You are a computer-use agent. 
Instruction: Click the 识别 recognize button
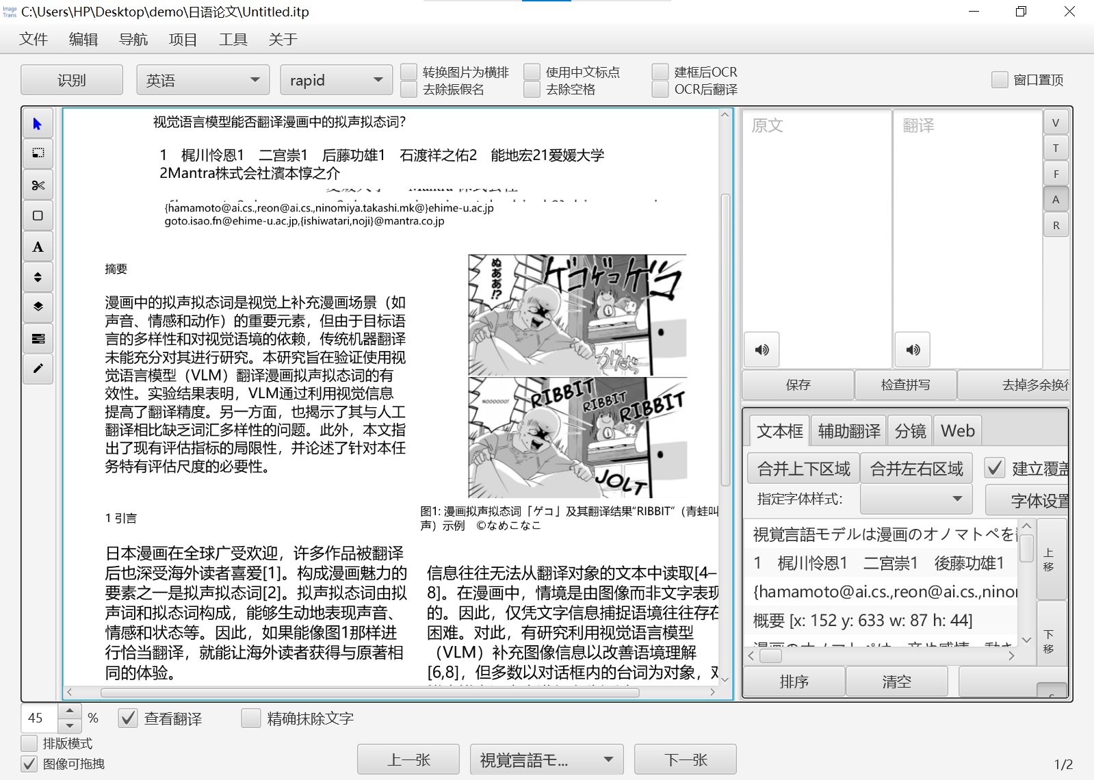point(72,80)
